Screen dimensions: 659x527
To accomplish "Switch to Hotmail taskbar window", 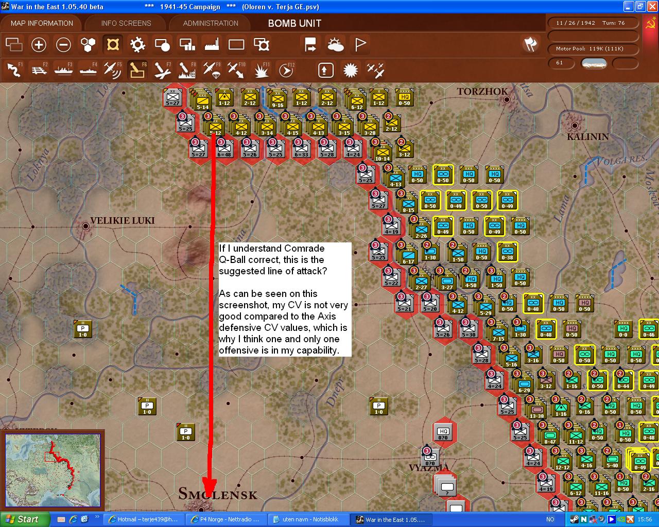I will click(143, 519).
